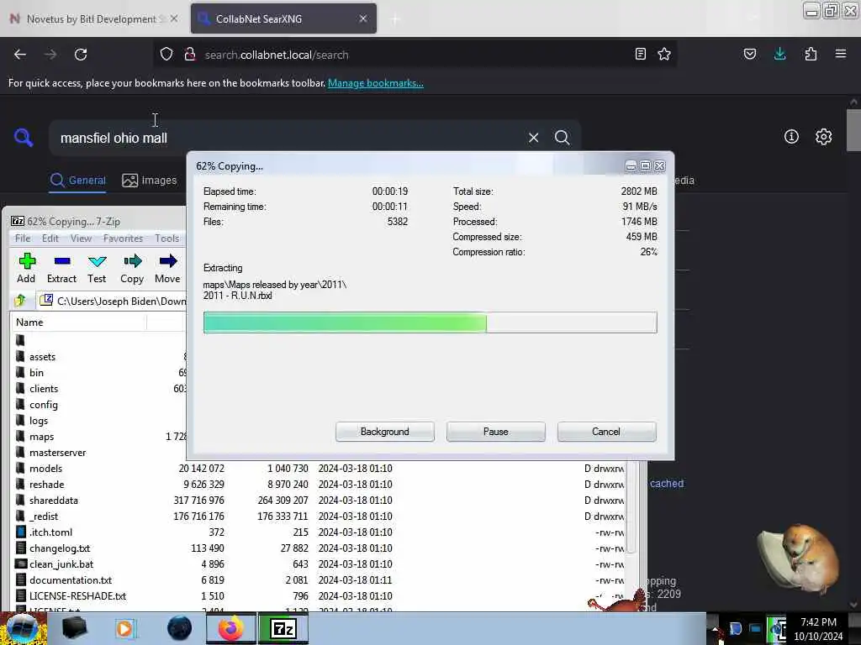Switch to 7-Zip in the taskbar

pyautogui.click(x=283, y=628)
